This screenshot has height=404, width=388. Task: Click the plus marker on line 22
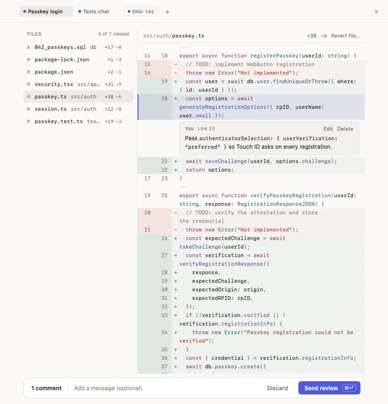click(176, 170)
